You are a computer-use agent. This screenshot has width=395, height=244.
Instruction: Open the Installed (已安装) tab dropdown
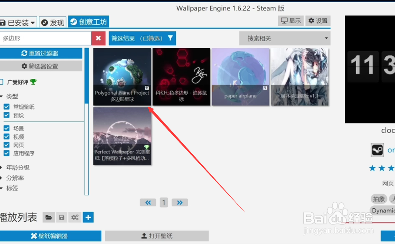pos(18,22)
